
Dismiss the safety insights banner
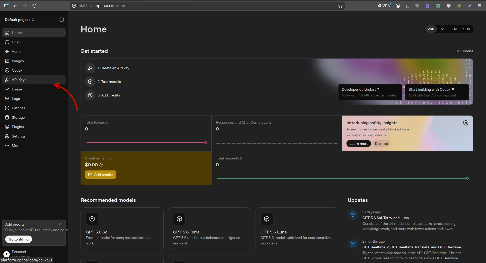[381, 144]
